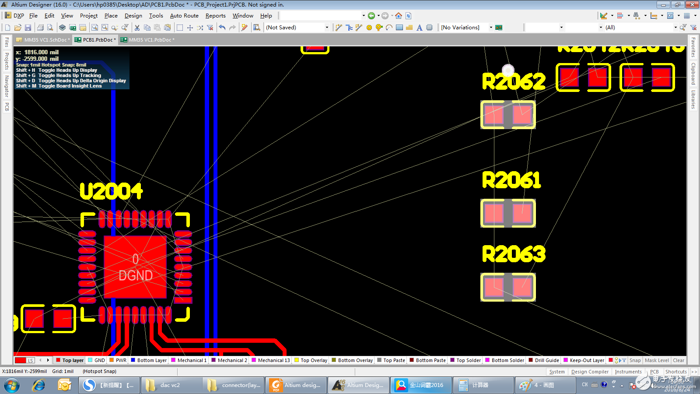700x394 pixels.
Task: Open the print preview tool
Action: pos(50,28)
